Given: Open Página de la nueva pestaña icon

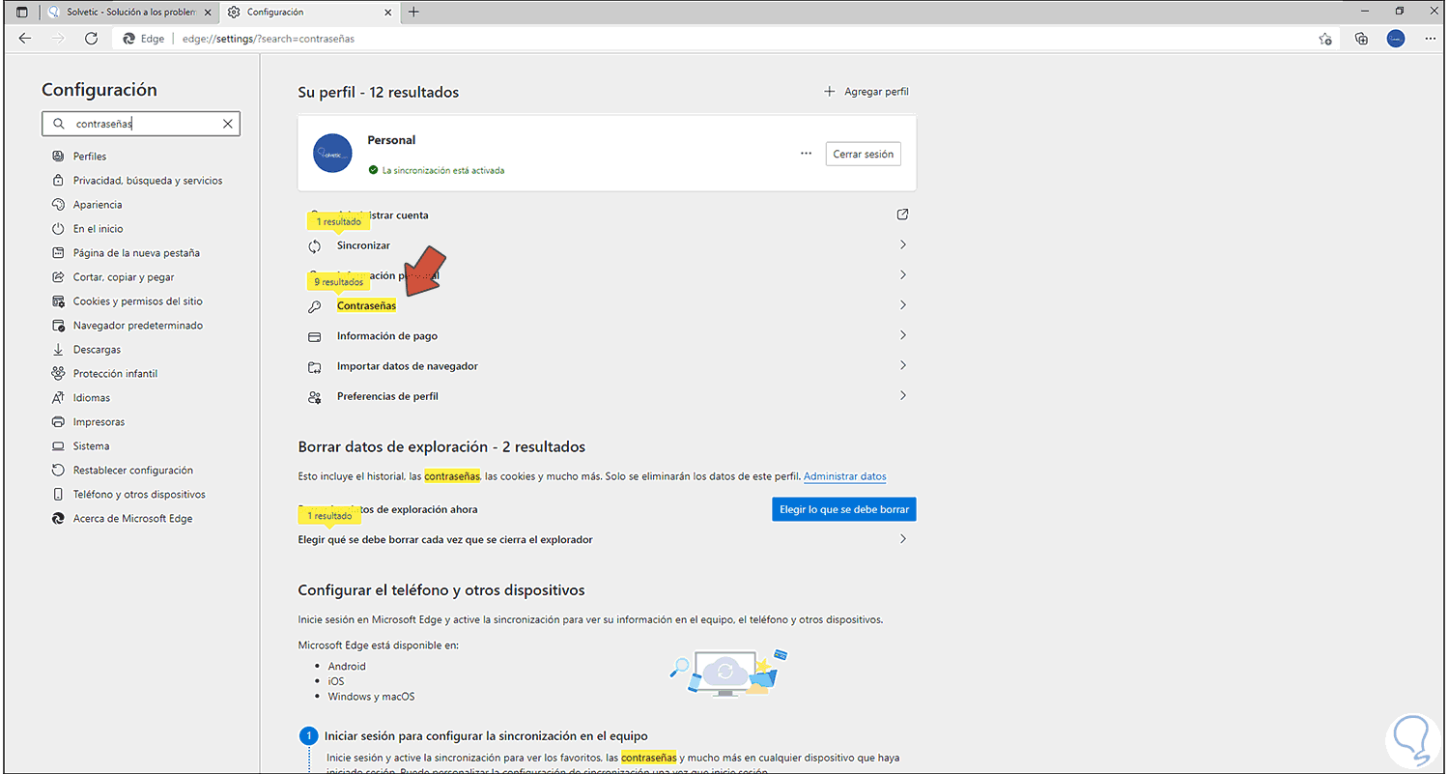Looking at the screenshot, I should [x=57, y=253].
